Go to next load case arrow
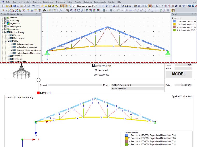 tap(103, 6)
